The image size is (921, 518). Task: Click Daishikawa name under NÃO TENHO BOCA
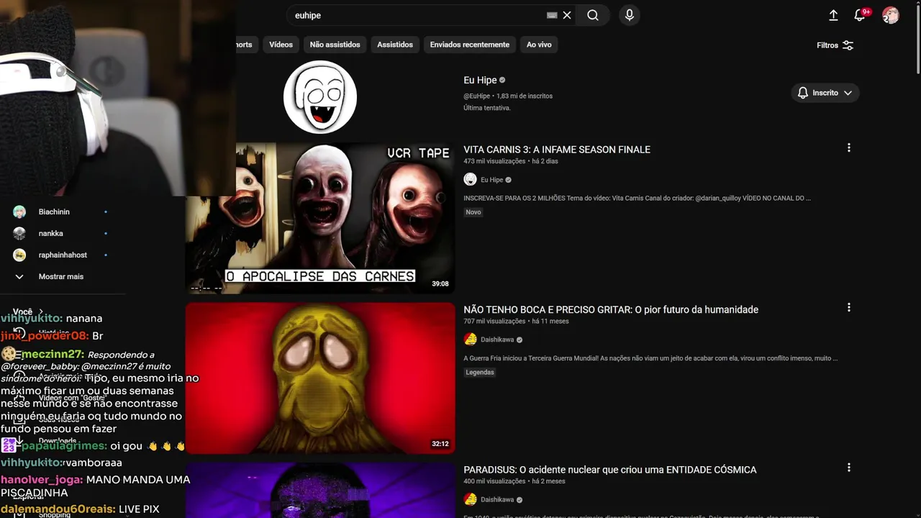(497, 340)
